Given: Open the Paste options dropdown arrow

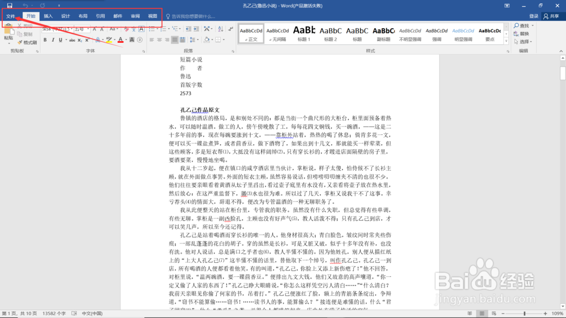Looking at the screenshot, I should coord(8,43).
